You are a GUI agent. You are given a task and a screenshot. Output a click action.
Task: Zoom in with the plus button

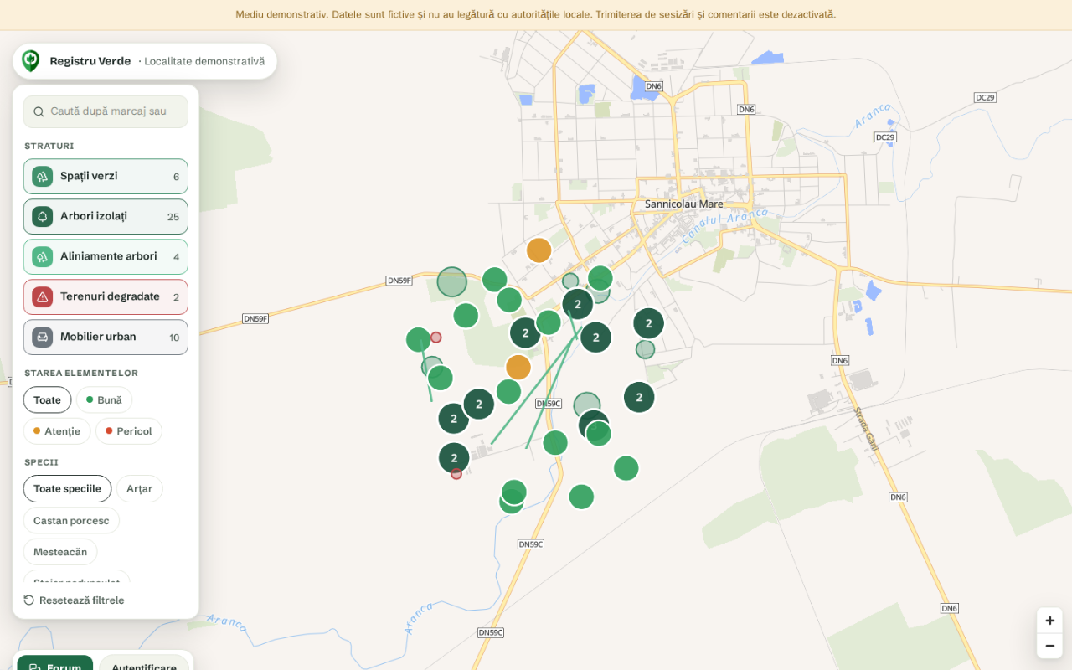(1049, 621)
